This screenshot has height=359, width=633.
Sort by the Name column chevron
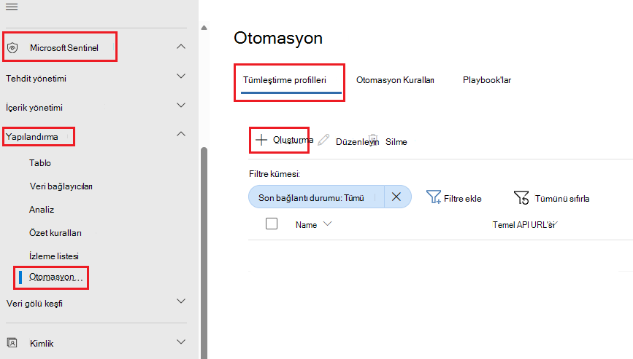coord(327,224)
